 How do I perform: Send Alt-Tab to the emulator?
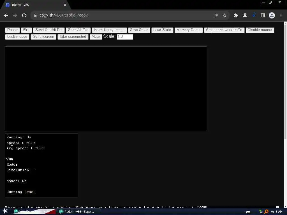(x=78, y=30)
